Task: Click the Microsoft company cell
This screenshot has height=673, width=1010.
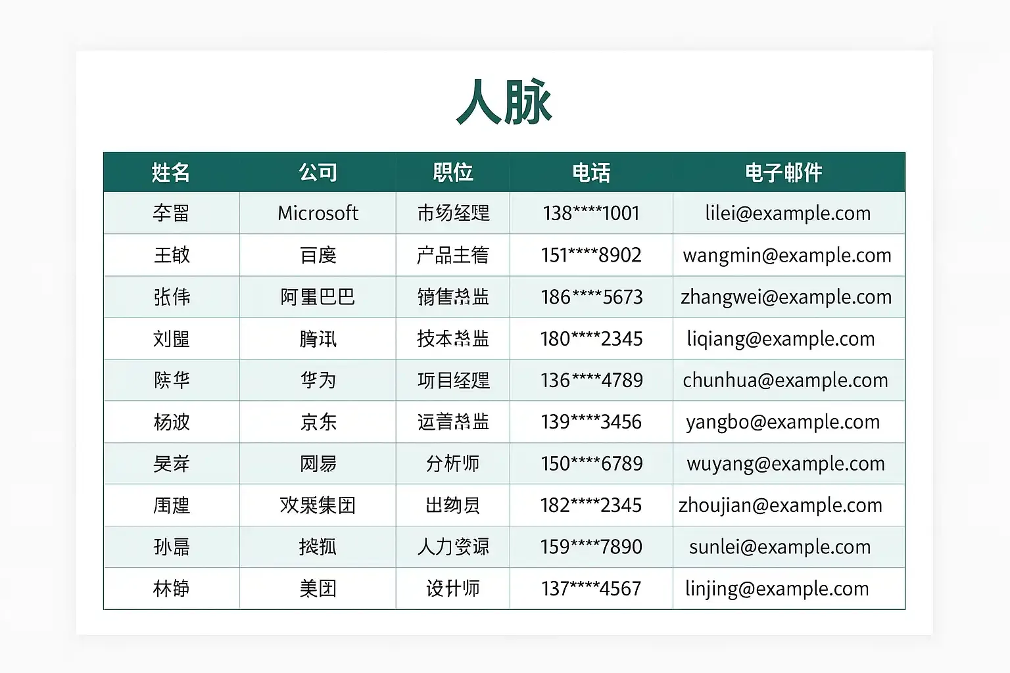Action: [x=318, y=213]
